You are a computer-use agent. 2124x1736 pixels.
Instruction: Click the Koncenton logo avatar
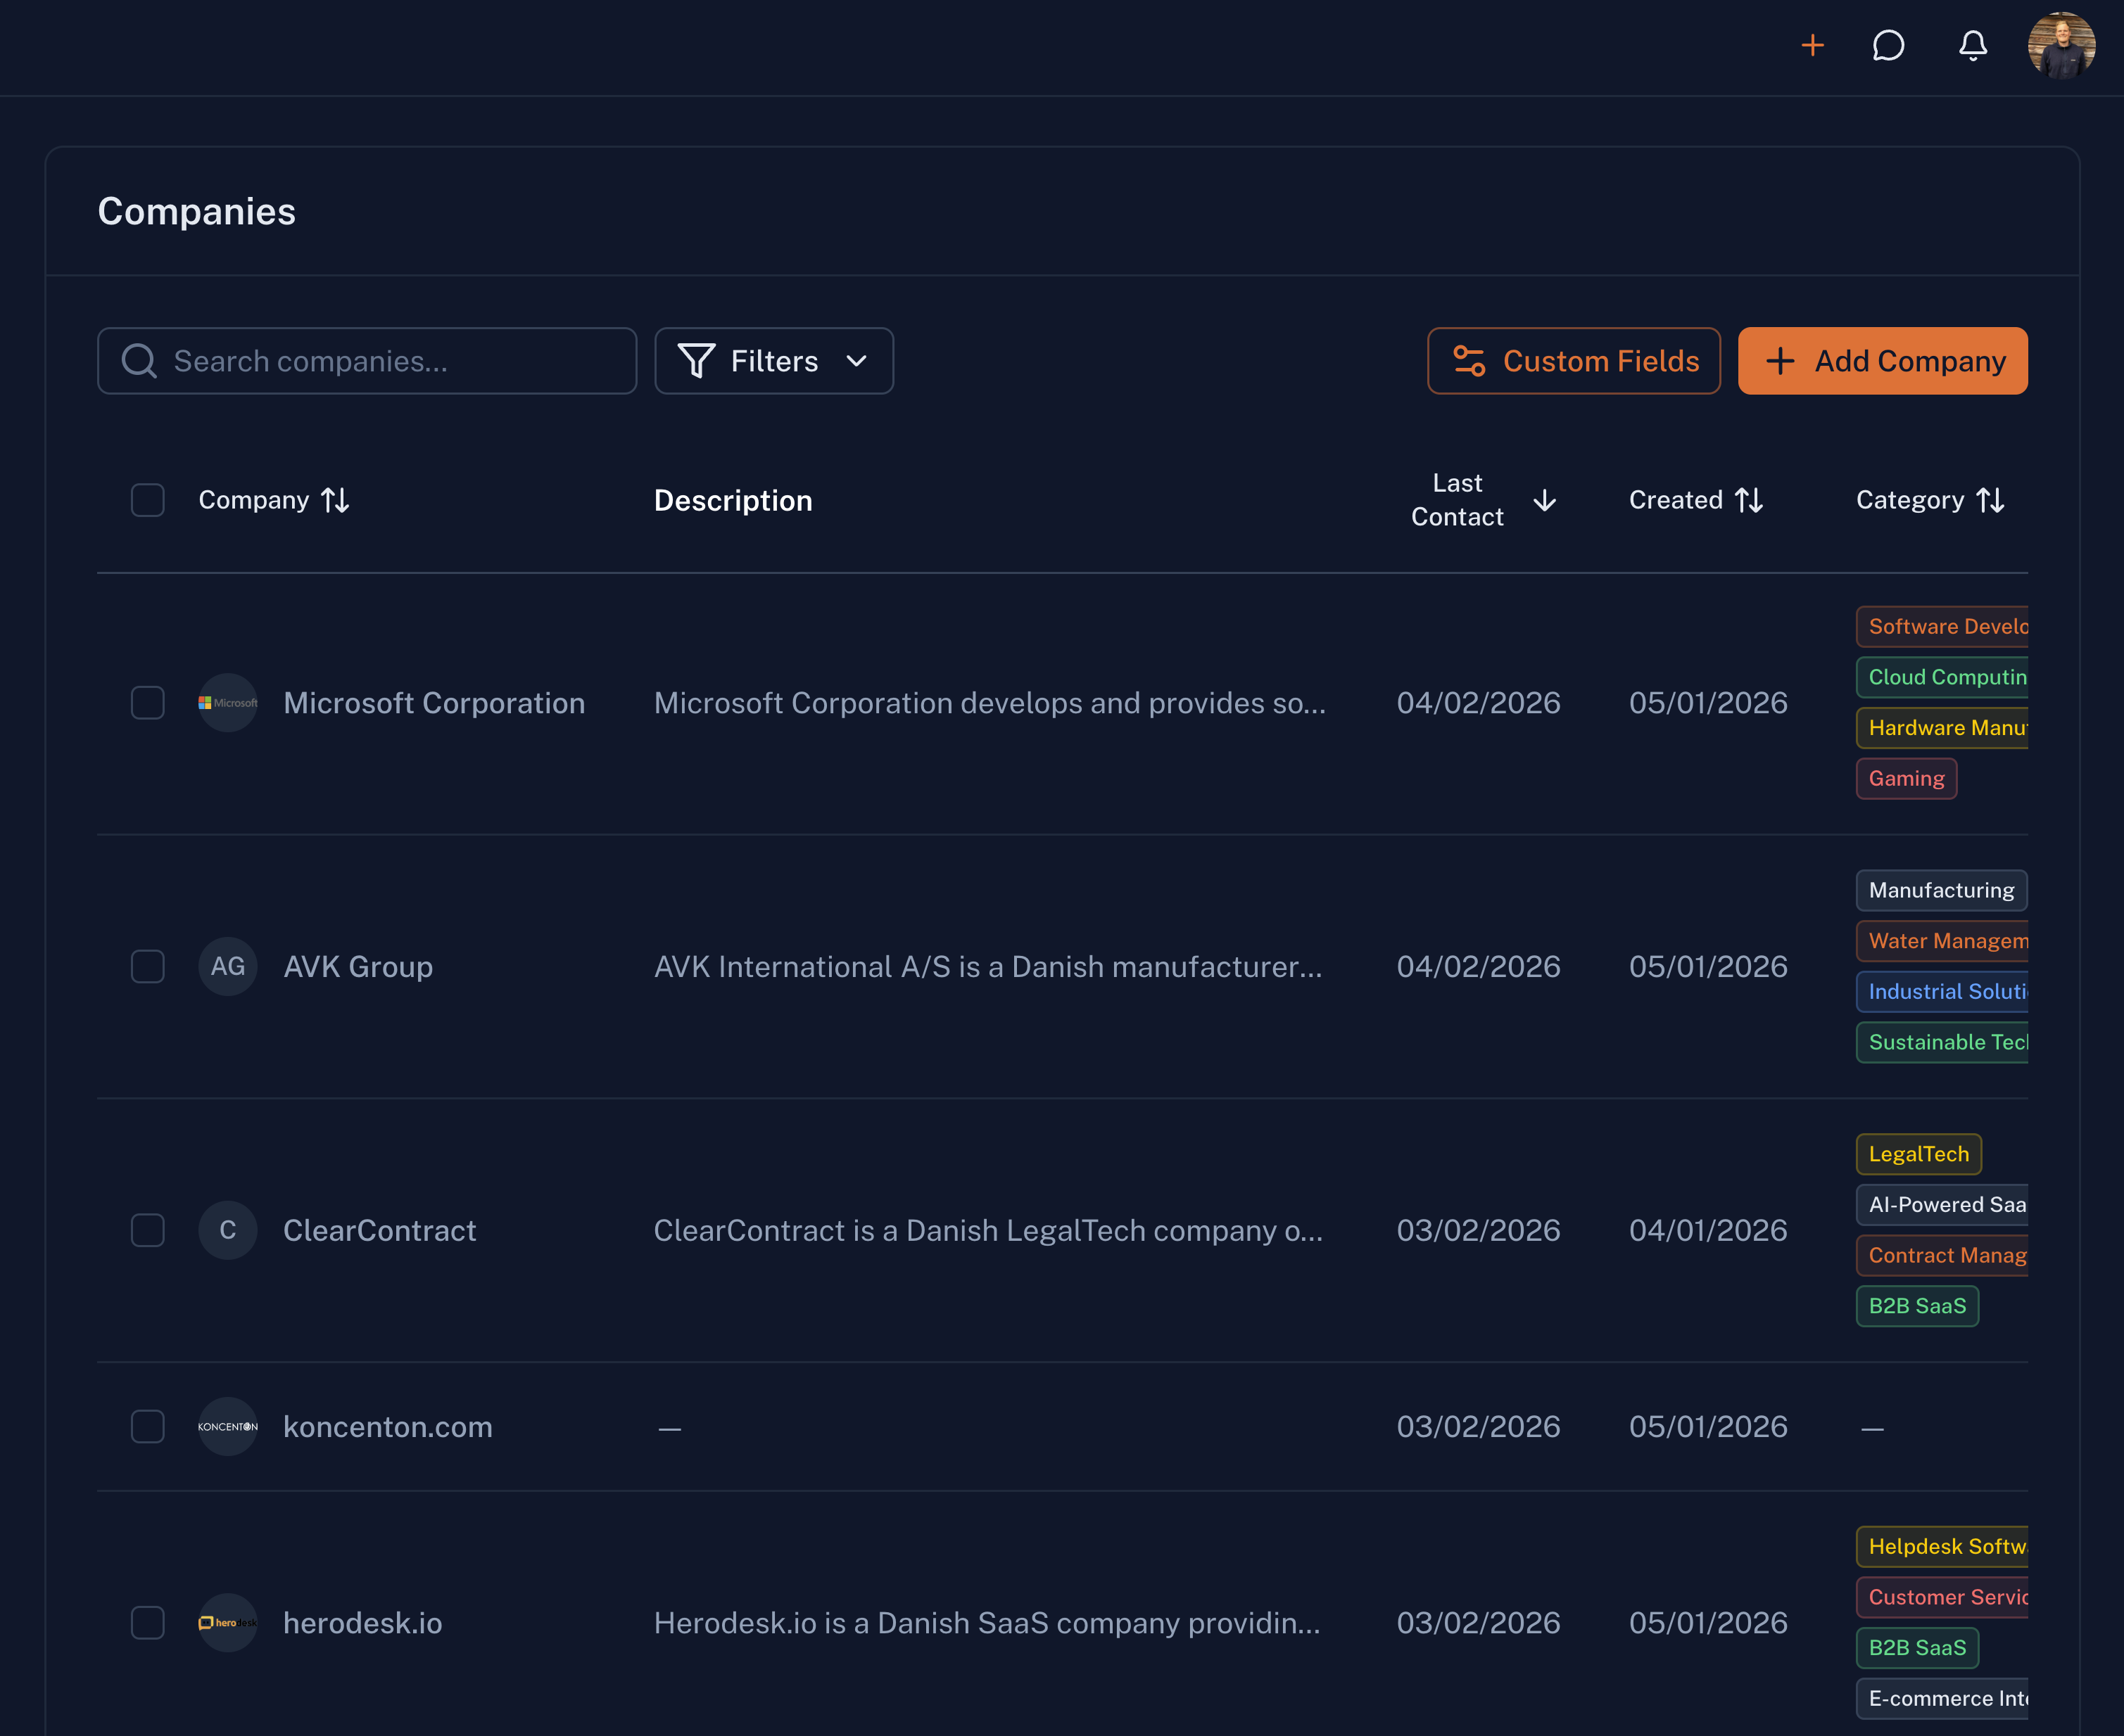(228, 1427)
